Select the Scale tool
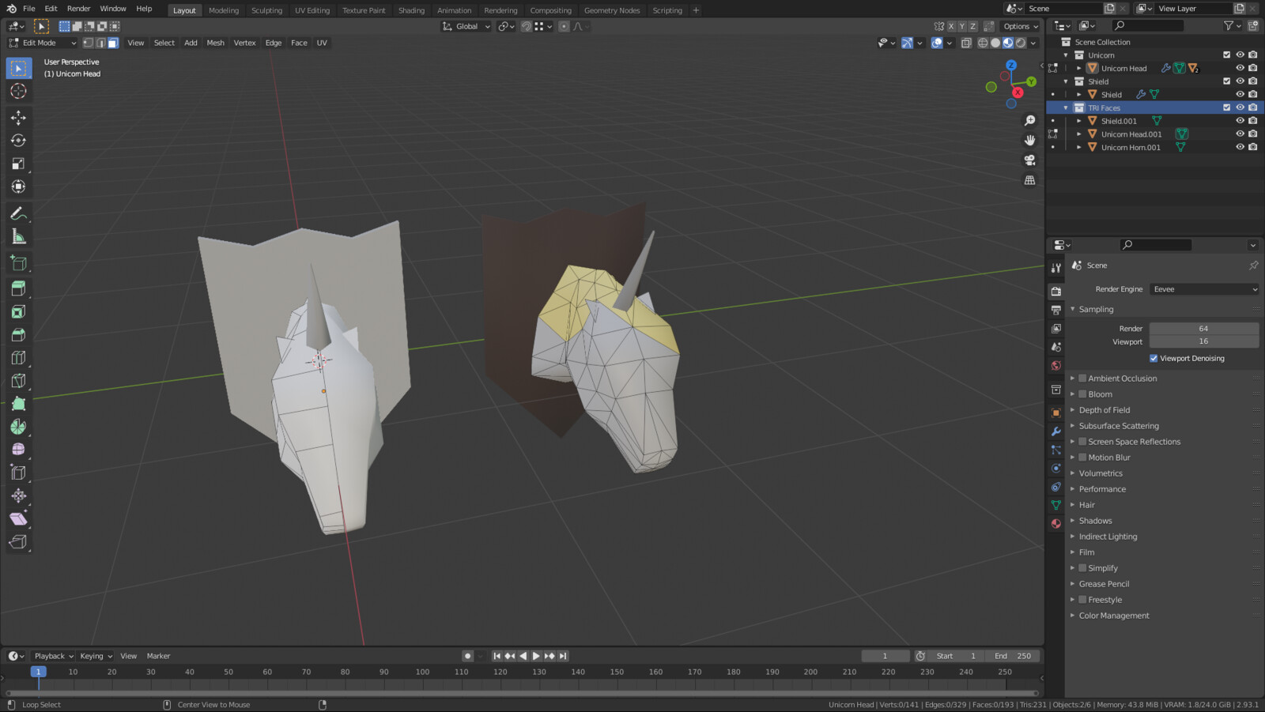 coord(18,164)
